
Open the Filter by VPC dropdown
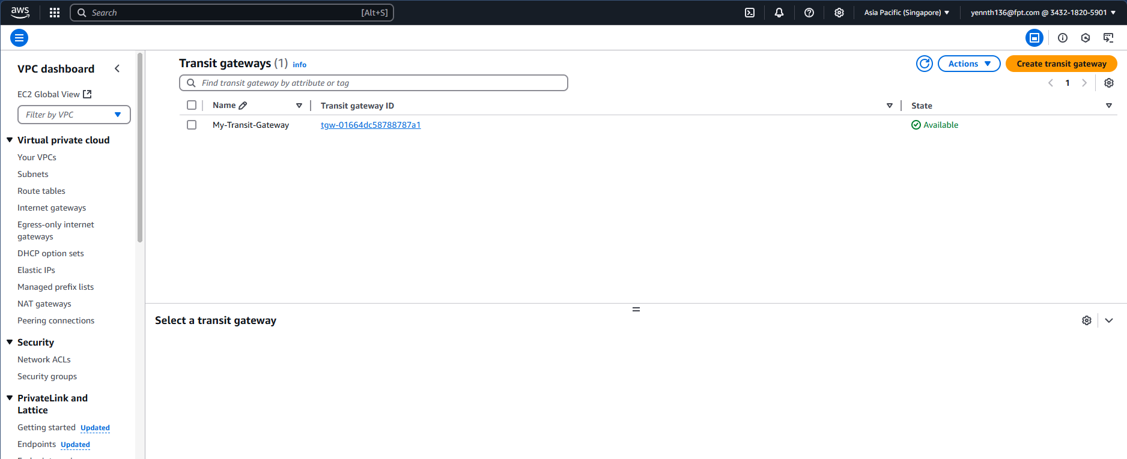pos(74,115)
